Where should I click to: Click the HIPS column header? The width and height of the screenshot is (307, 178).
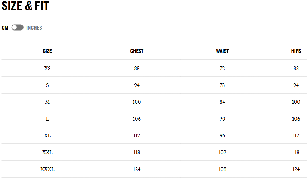296,51
